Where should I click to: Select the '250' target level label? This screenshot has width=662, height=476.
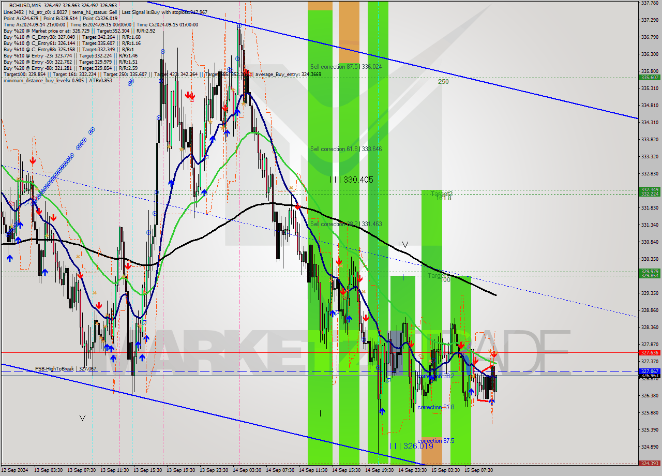point(443,82)
